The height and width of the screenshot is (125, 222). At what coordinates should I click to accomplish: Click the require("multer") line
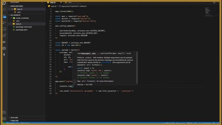point(73,19)
